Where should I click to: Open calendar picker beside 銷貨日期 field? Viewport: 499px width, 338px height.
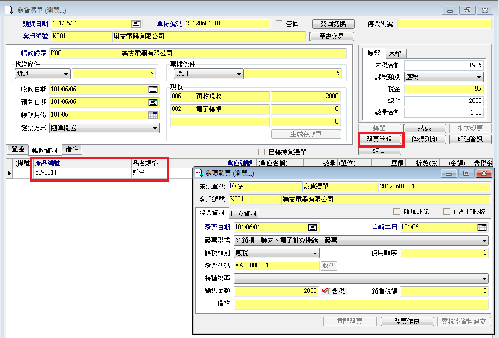[136, 24]
